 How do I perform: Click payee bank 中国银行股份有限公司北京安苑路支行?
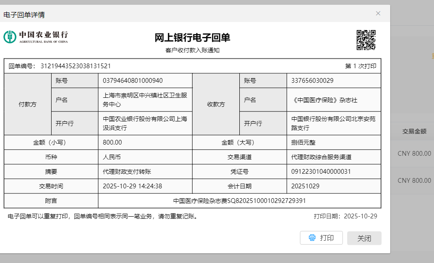point(333,123)
